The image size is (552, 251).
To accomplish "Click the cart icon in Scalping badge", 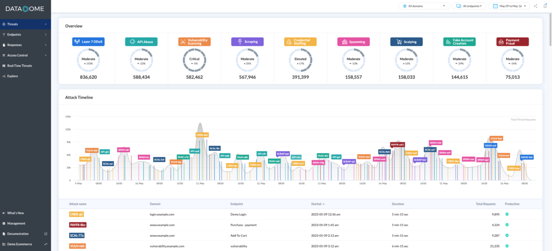I will coord(399,42).
